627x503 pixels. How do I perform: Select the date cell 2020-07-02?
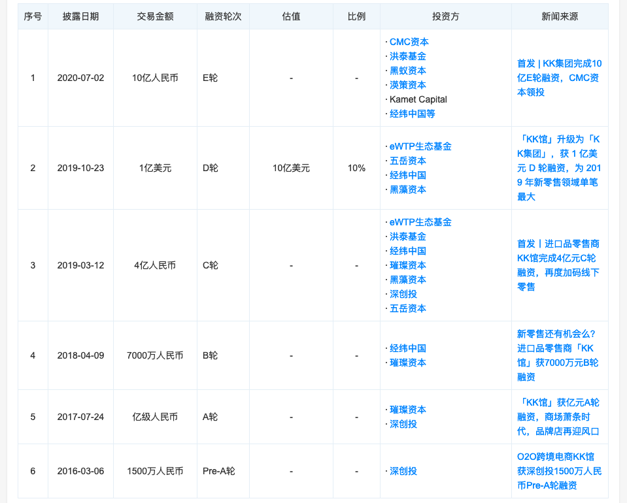click(80, 78)
